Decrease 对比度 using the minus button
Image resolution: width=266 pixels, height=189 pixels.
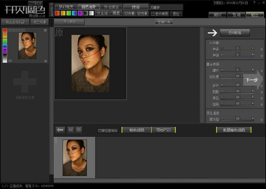point(222,76)
